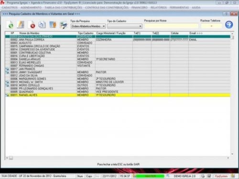Click the status bar icon before DEMO IGREJA 2.0
Viewport: 239px width, 179px height.
(168, 176)
